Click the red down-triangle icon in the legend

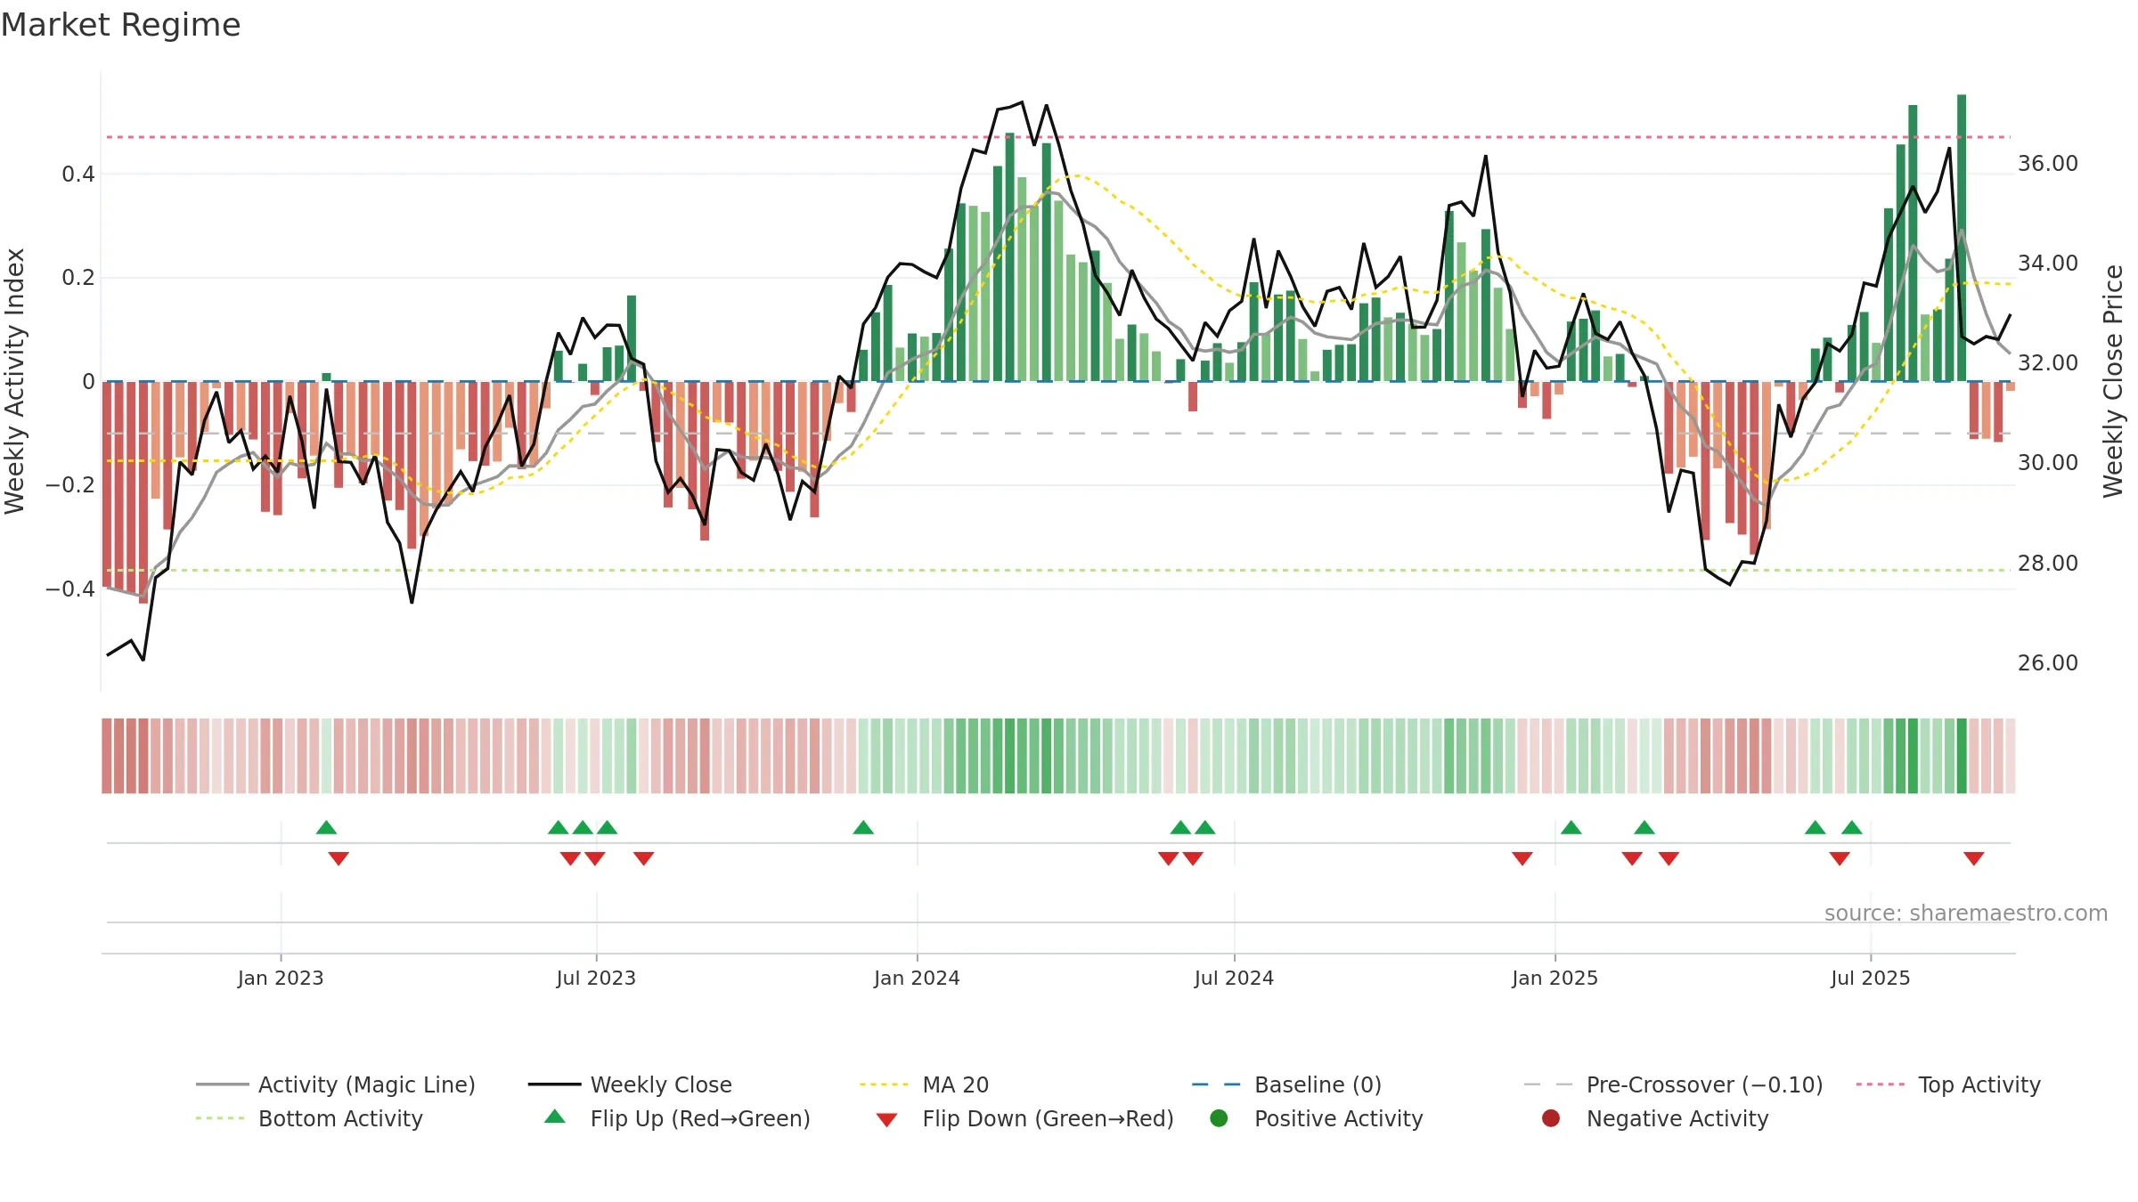pos(886,1120)
